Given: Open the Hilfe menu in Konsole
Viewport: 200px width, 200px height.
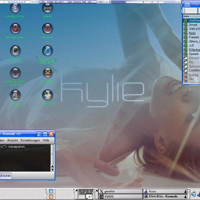Looking at the screenshot, I should tap(46, 140).
